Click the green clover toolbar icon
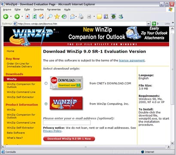This screenshot has width=176, height=155. click(x=113, y=17)
